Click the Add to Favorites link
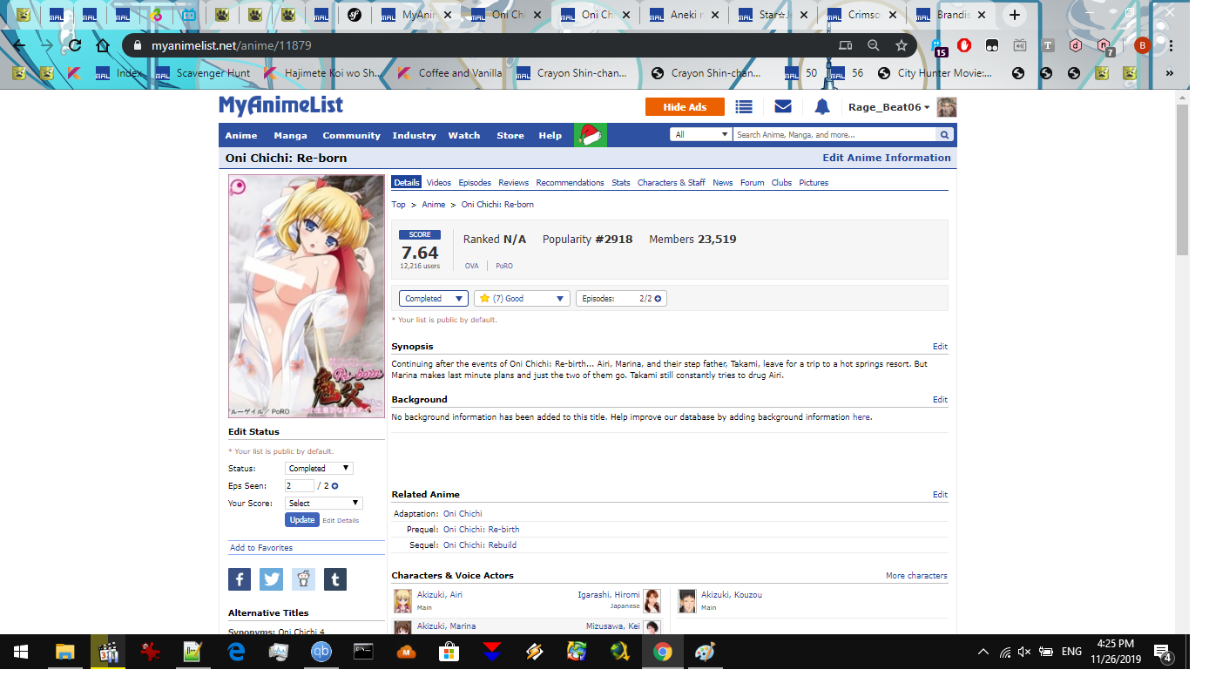Screen dimensions: 1209x690 point(261,548)
